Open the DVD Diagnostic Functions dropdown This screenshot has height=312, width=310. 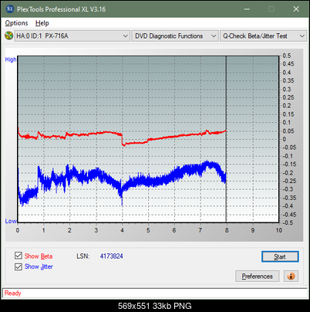coord(175,36)
